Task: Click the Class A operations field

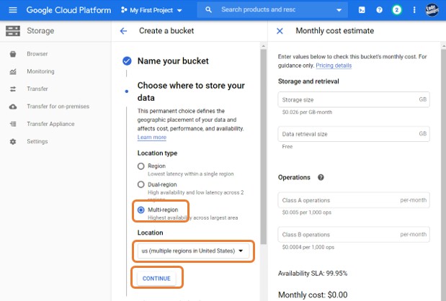Action: click(x=354, y=200)
